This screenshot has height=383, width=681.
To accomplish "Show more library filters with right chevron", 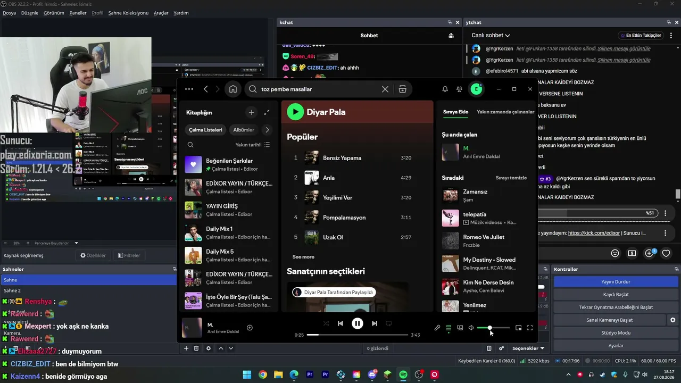I will point(267,130).
